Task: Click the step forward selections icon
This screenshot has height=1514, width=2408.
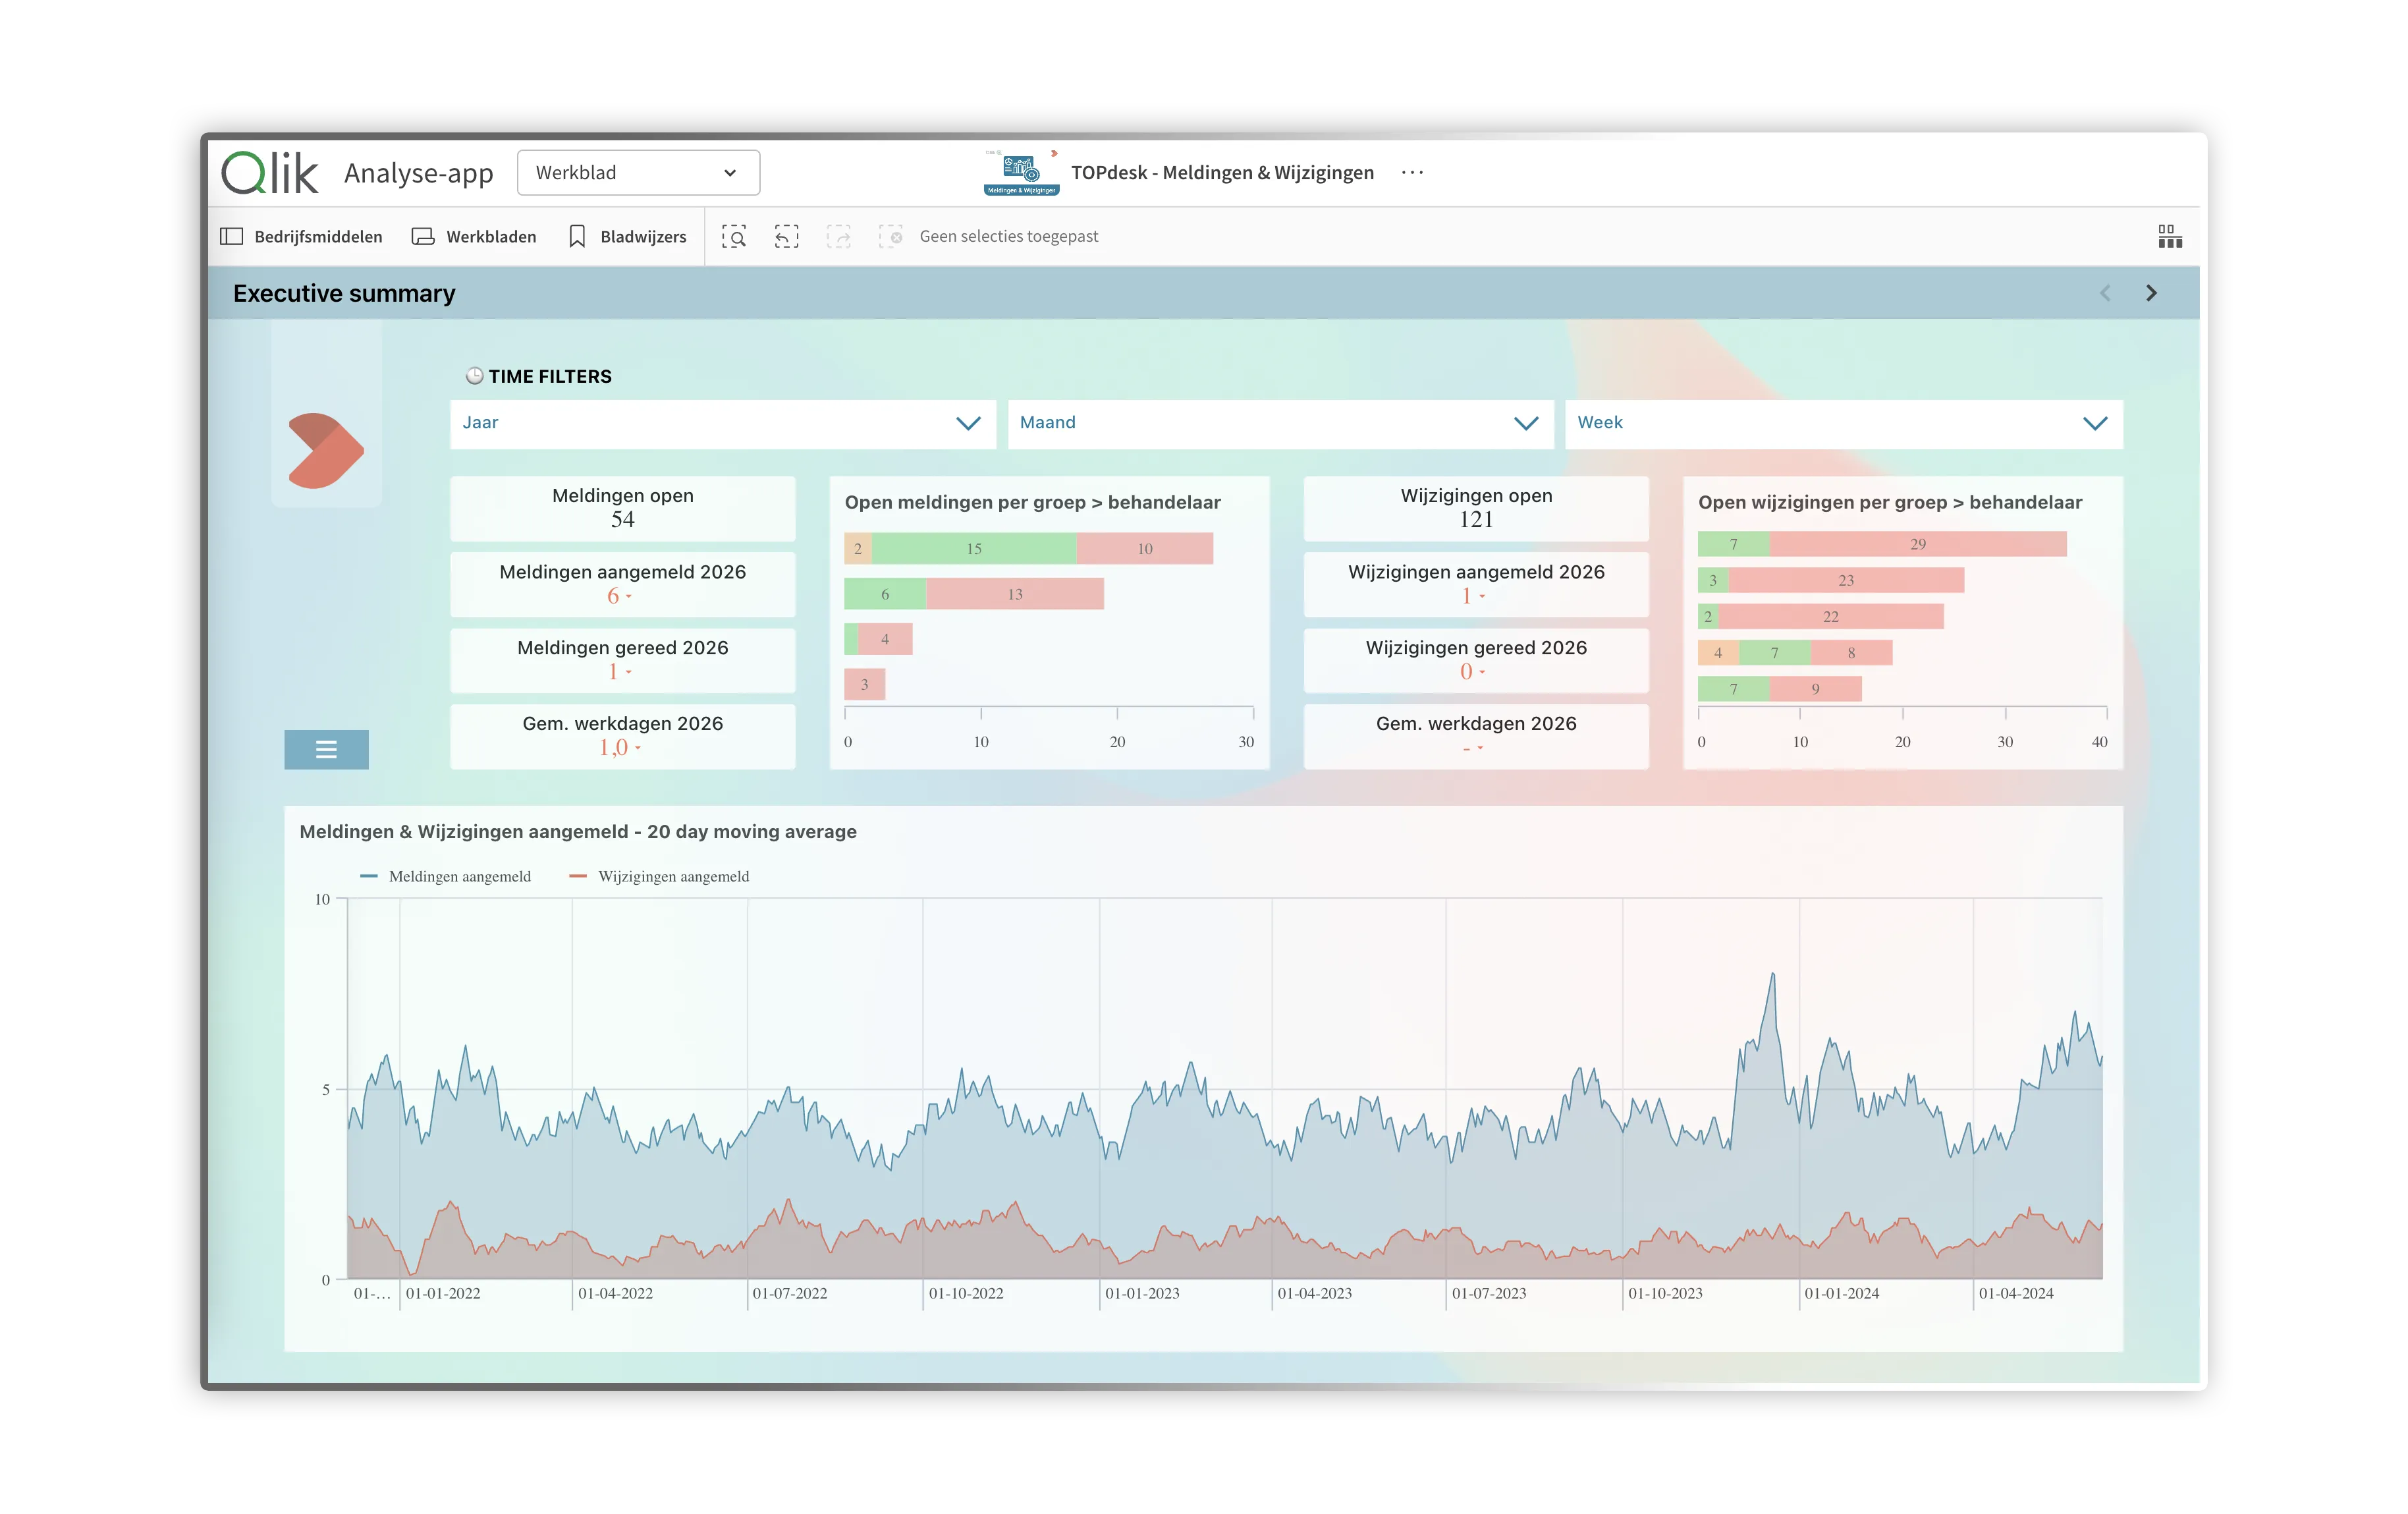Action: click(838, 237)
